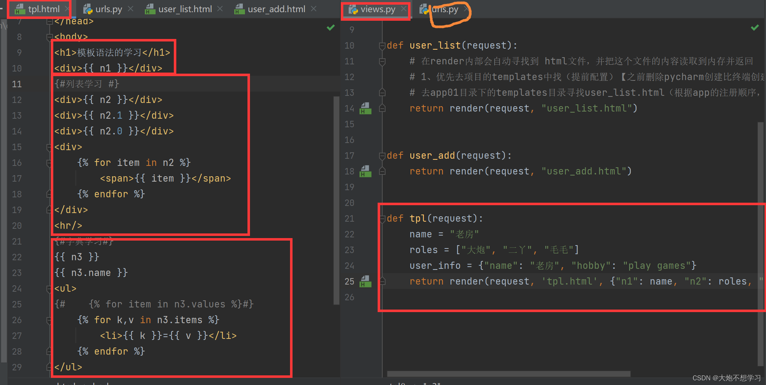The width and height of the screenshot is (766, 385).
Task: Click line number 25 in views.py gutter
Action: click(x=349, y=281)
